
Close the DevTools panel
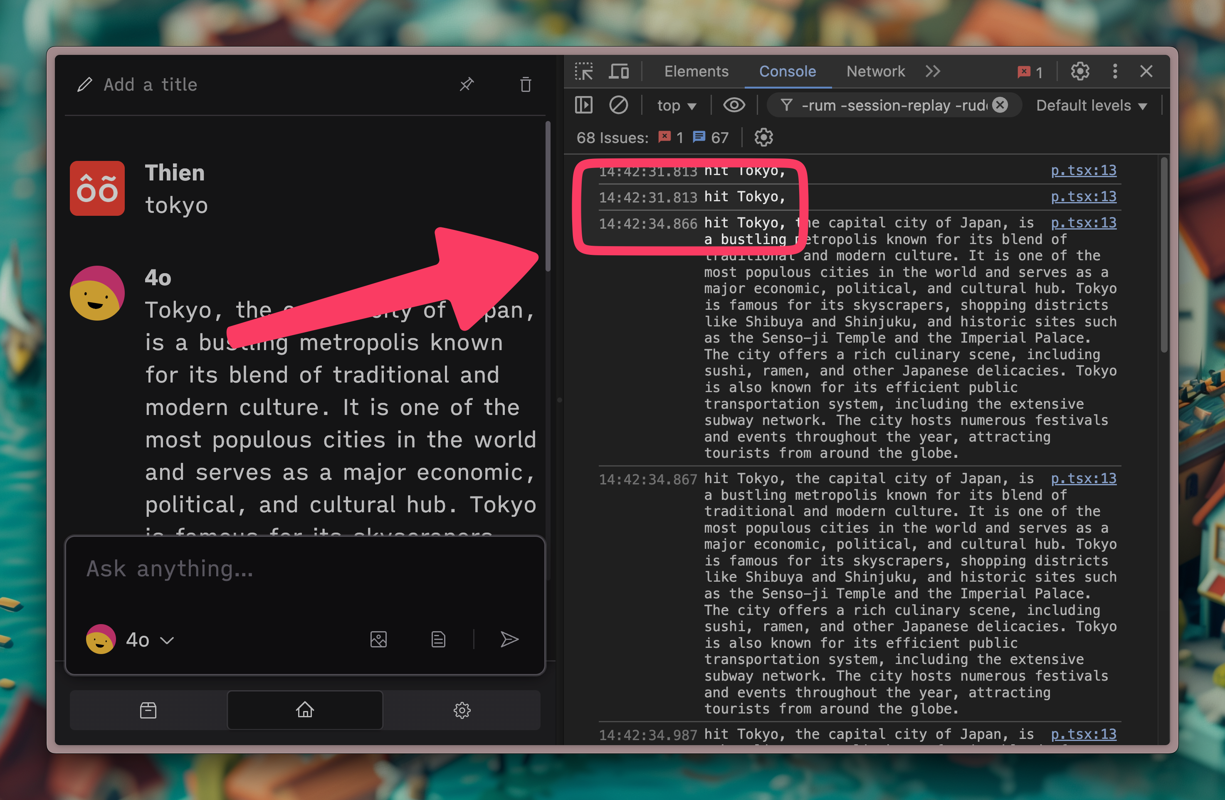coord(1146,72)
